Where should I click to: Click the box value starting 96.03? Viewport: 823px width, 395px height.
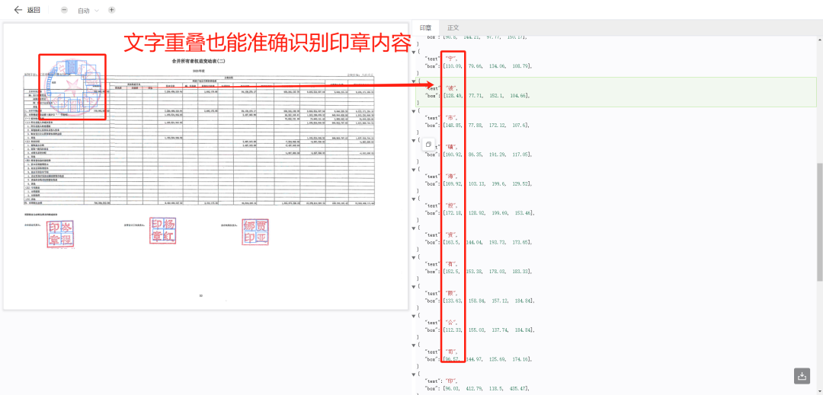point(487,389)
